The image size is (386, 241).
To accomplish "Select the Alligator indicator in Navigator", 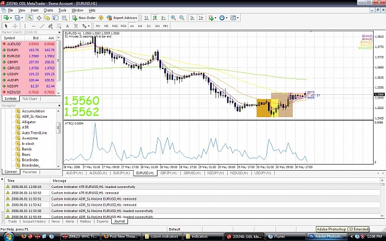I will coord(29,122).
